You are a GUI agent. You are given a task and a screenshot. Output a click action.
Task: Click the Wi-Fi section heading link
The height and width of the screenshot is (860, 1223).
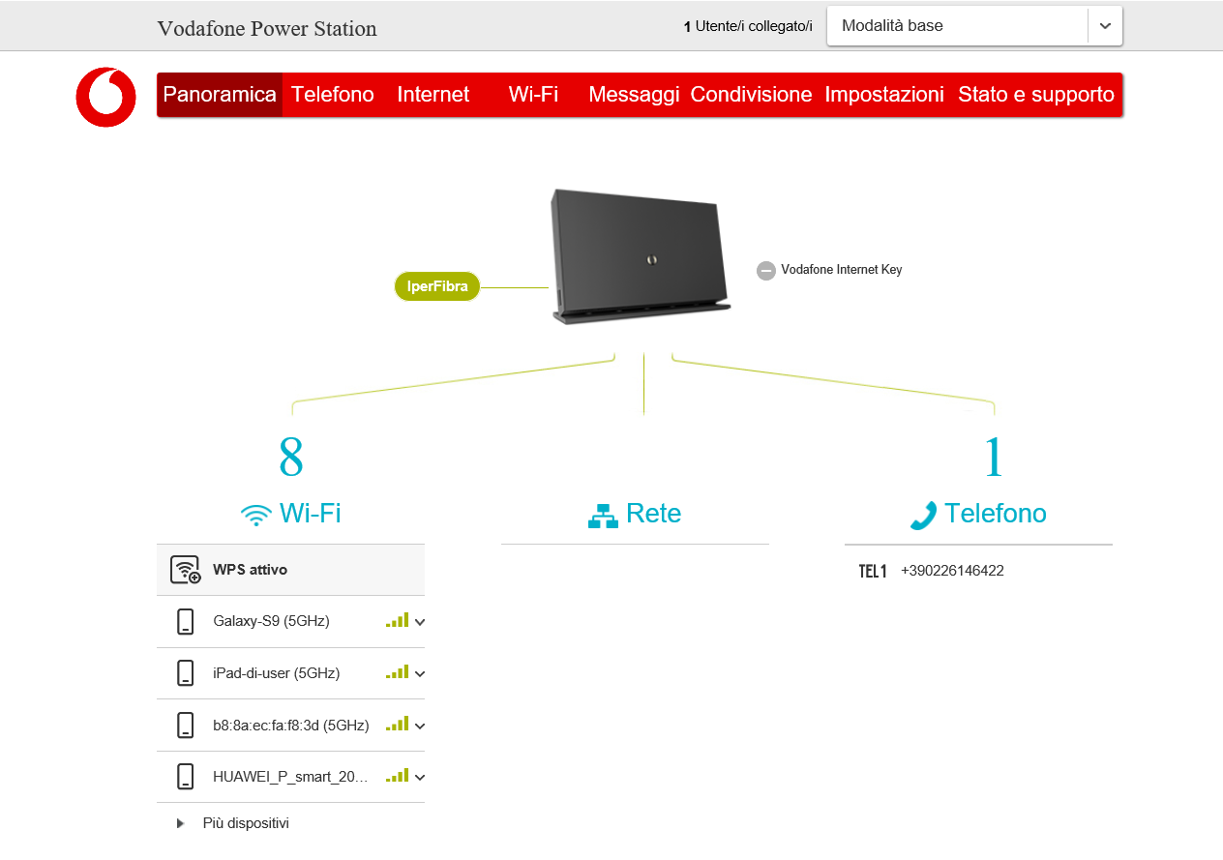point(310,514)
